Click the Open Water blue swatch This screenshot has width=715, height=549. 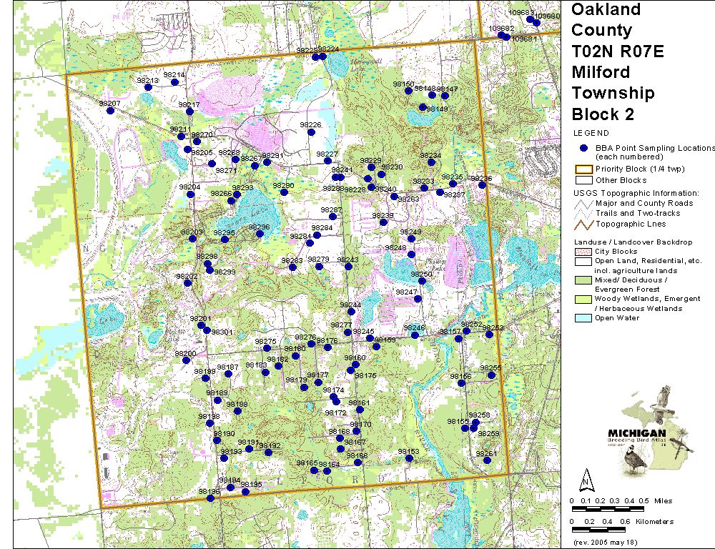pyautogui.click(x=583, y=318)
